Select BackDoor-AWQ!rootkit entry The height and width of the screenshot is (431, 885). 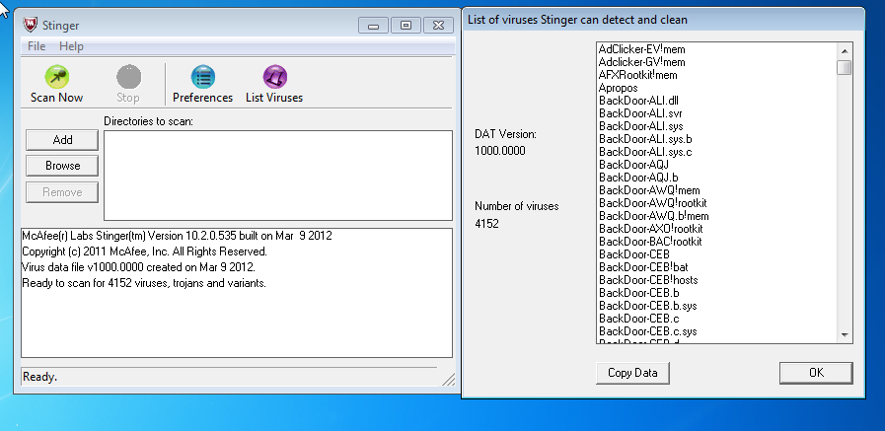653,203
